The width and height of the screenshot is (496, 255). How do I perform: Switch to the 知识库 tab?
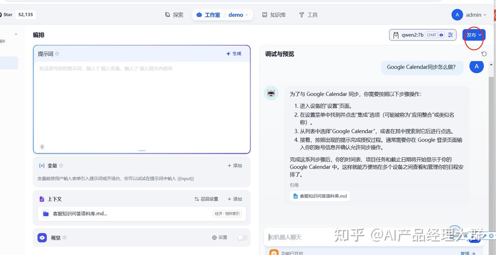(x=274, y=15)
